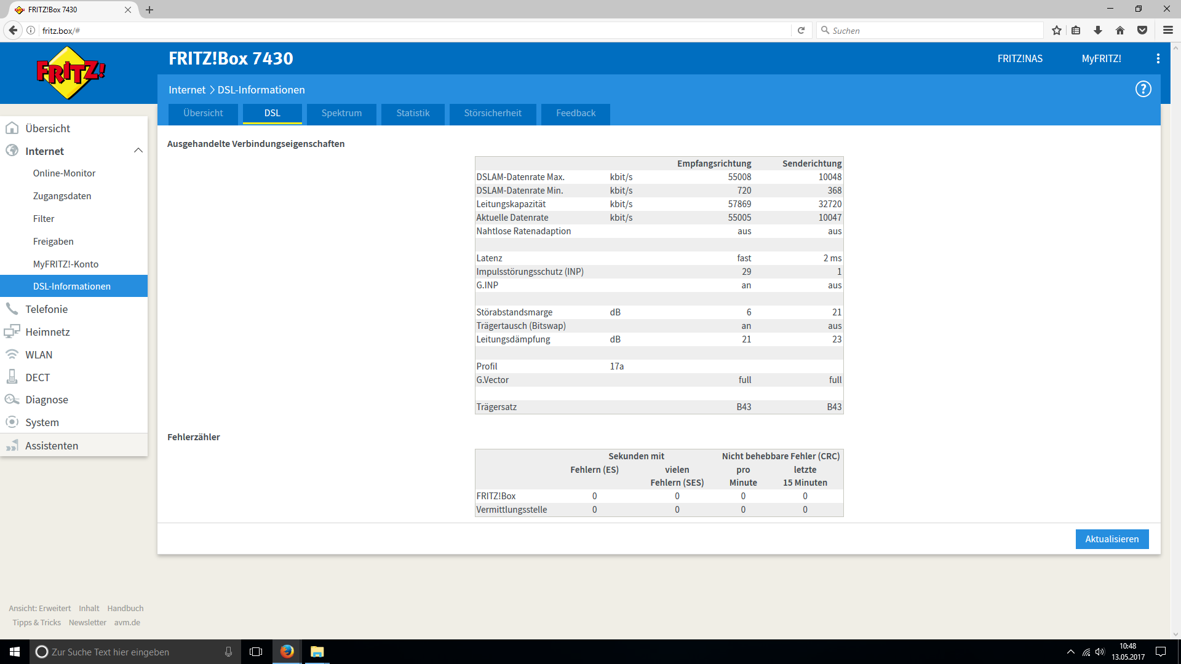The height and width of the screenshot is (664, 1181).
Task: Switch to the Feedback tab
Action: point(576,114)
